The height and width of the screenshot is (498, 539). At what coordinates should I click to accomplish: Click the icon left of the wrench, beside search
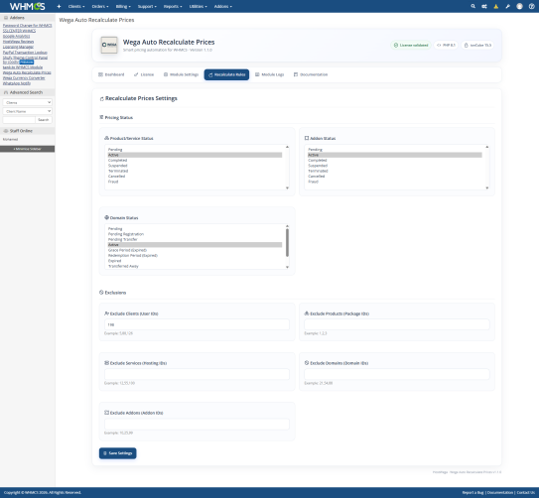click(x=484, y=6)
